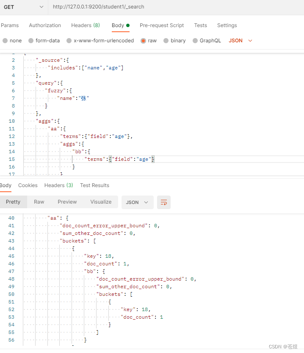The width and height of the screenshot is (304, 353).
Task: View the response Cookies
Action: pos(28,185)
